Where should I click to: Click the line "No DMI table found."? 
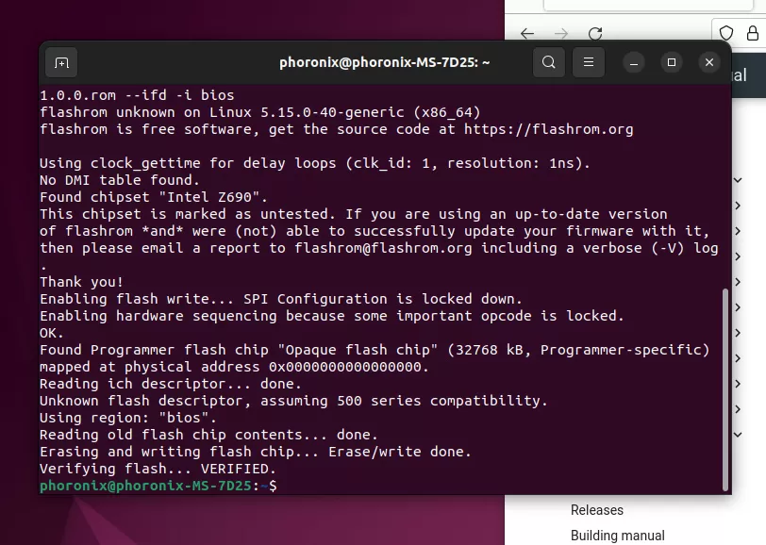(x=120, y=180)
